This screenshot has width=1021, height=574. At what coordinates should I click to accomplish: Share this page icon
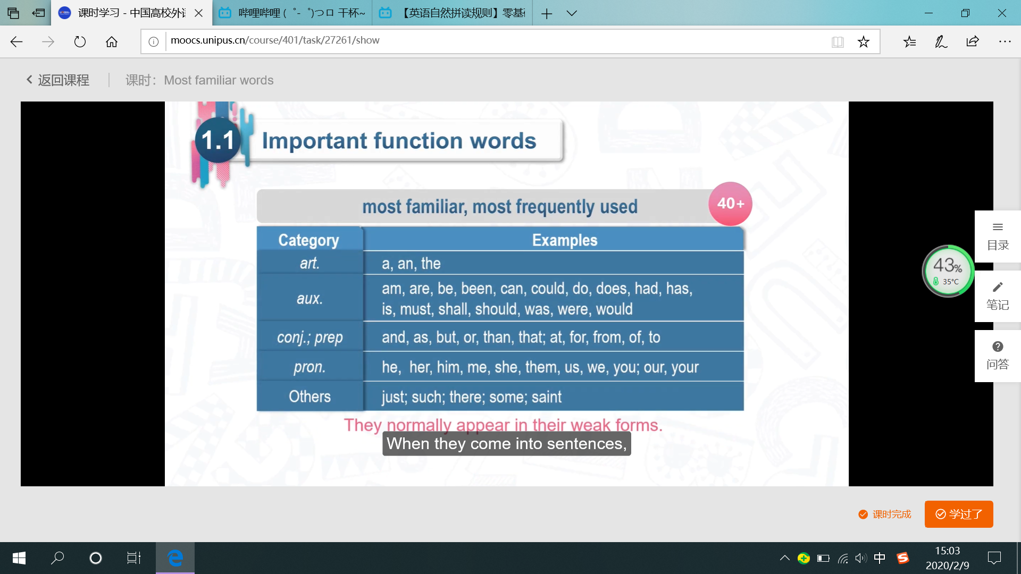[973, 41]
